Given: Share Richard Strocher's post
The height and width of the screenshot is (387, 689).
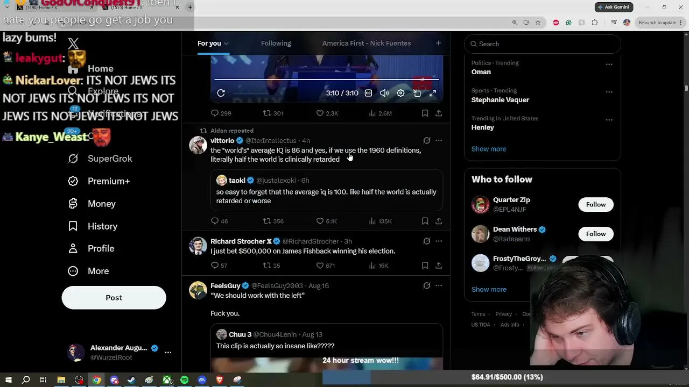Looking at the screenshot, I should (439, 265).
